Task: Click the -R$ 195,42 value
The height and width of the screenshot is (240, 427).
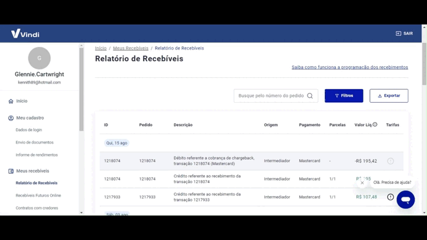Action: pyautogui.click(x=366, y=161)
